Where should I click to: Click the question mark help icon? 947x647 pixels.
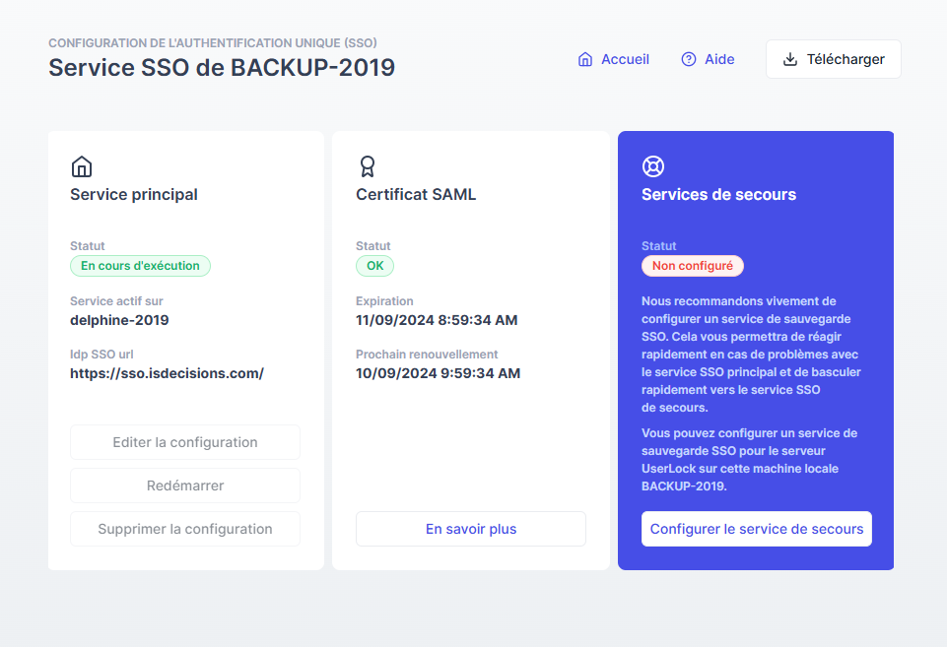click(689, 59)
